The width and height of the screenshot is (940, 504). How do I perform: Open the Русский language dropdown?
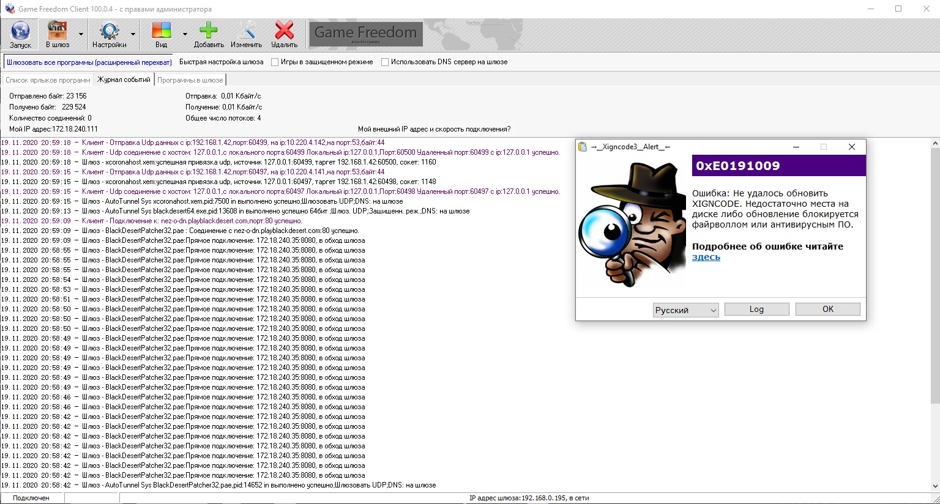click(685, 310)
